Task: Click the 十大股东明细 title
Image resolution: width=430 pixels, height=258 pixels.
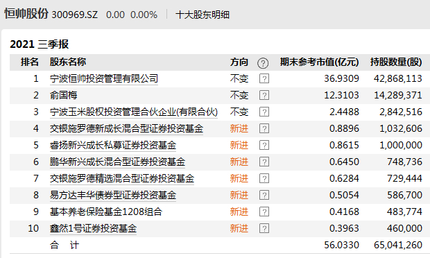Action: click(203, 15)
